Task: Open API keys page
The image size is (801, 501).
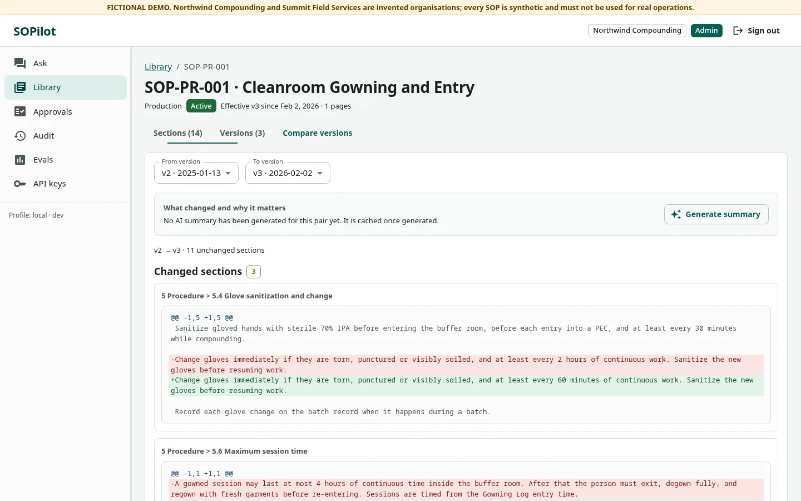Action: tap(66, 184)
